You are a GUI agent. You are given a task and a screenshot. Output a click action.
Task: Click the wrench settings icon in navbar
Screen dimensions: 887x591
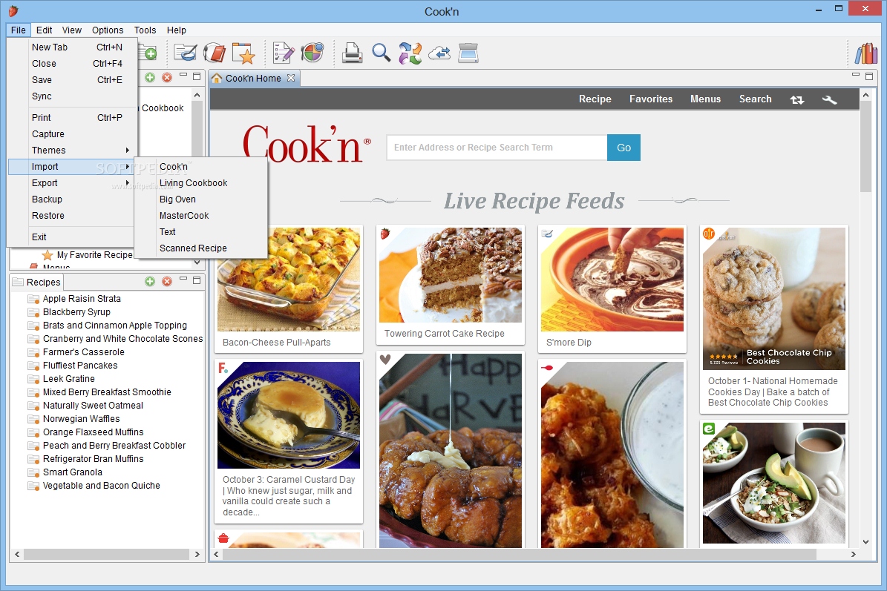coord(829,99)
